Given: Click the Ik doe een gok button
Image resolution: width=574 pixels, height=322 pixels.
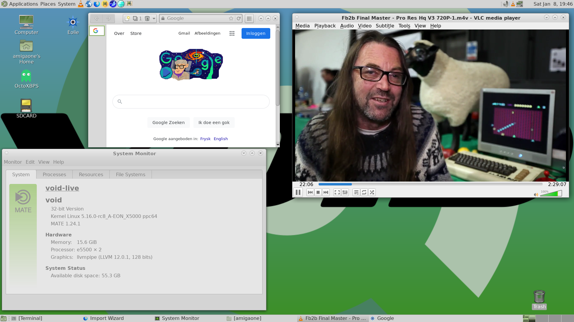Looking at the screenshot, I should tap(214, 123).
